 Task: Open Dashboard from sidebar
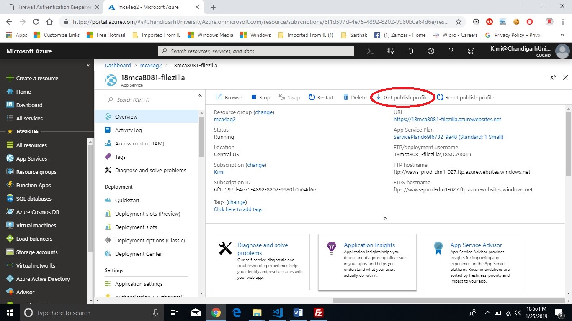24,105
